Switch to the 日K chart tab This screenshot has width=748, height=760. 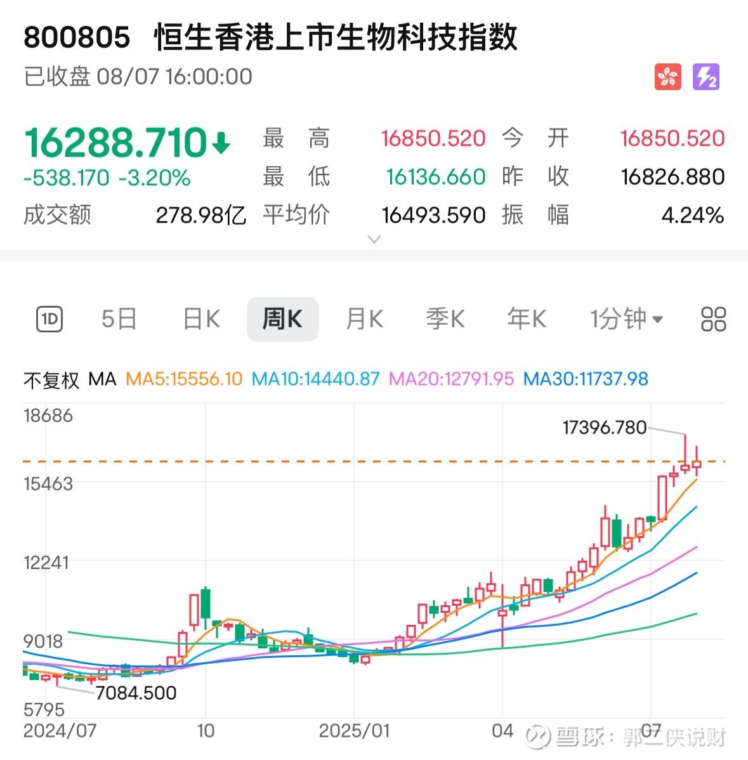click(202, 319)
